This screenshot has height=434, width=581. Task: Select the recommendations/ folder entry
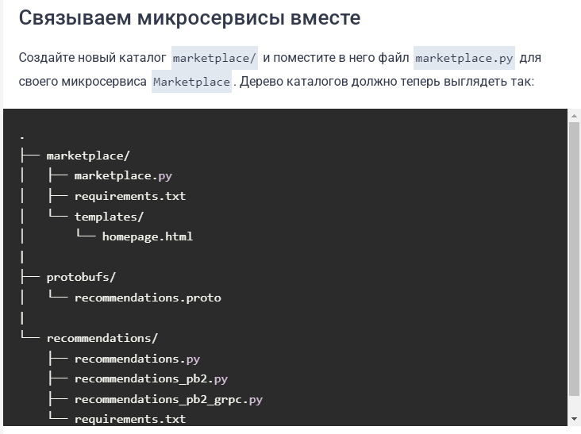click(x=102, y=338)
